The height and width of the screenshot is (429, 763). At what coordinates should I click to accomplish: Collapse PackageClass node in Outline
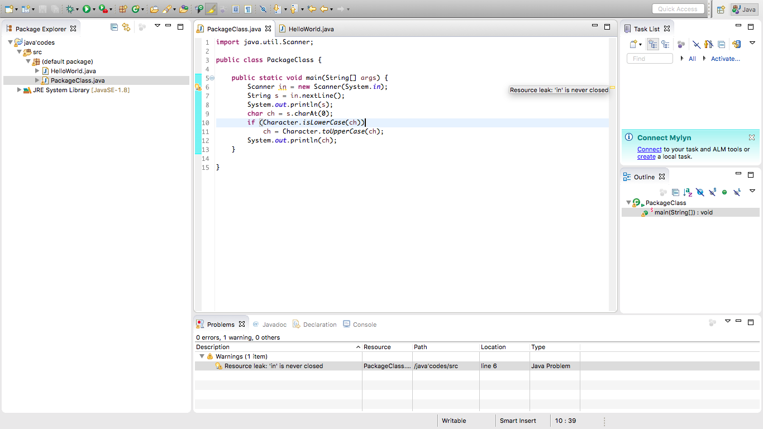pos(628,203)
